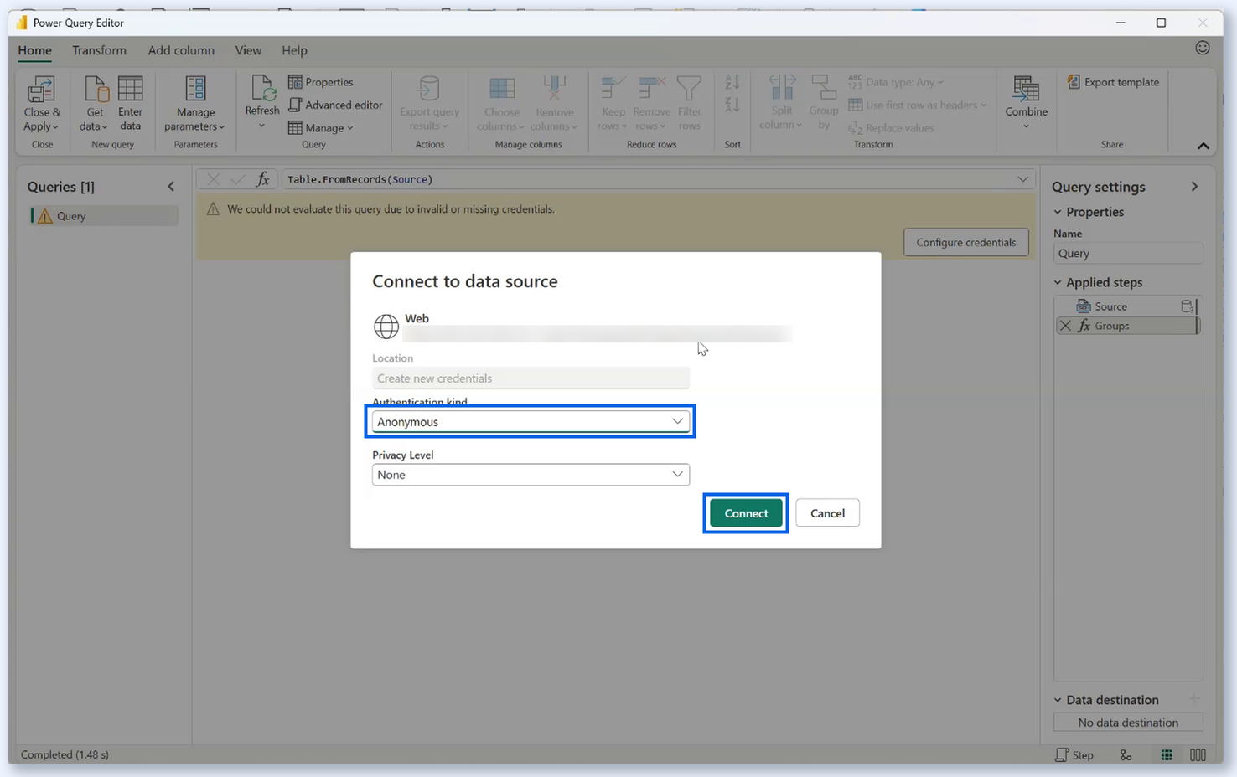The image size is (1237, 777).
Task: Collapse the Data destination section
Action: pyautogui.click(x=1058, y=700)
